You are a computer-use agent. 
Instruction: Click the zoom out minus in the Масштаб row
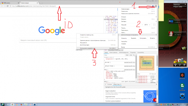click(142, 25)
